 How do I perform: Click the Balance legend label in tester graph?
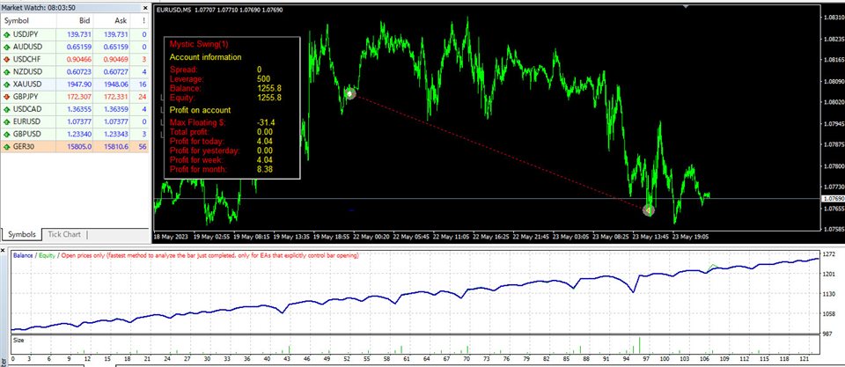23,255
